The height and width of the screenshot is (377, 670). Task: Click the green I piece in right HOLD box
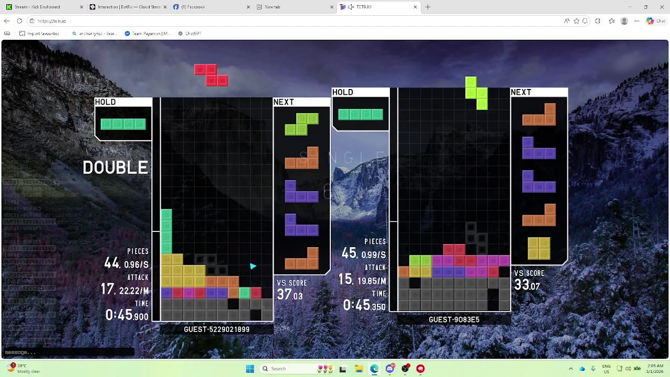click(x=361, y=114)
